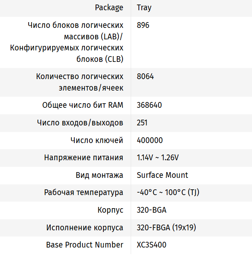
Task: Select the value 896
Action: (x=143, y=25)
